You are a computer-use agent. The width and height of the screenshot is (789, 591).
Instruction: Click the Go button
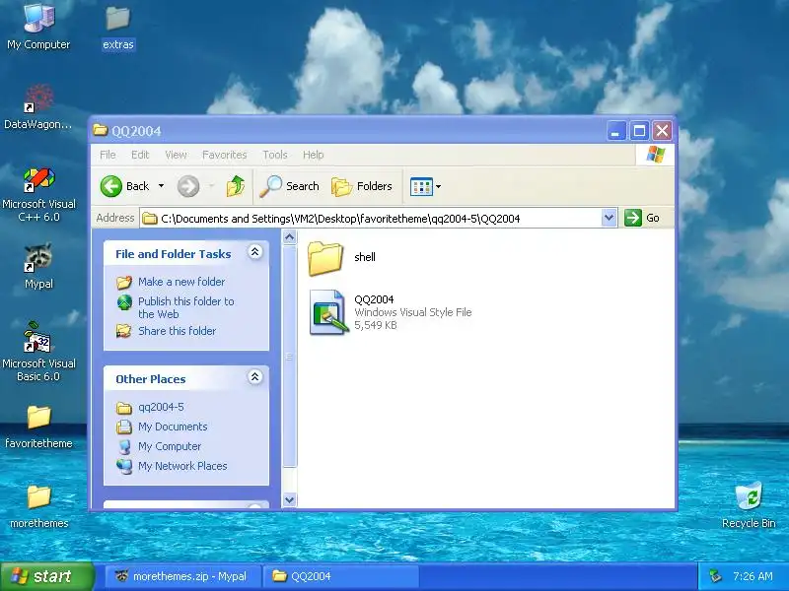tap(642, 218)
